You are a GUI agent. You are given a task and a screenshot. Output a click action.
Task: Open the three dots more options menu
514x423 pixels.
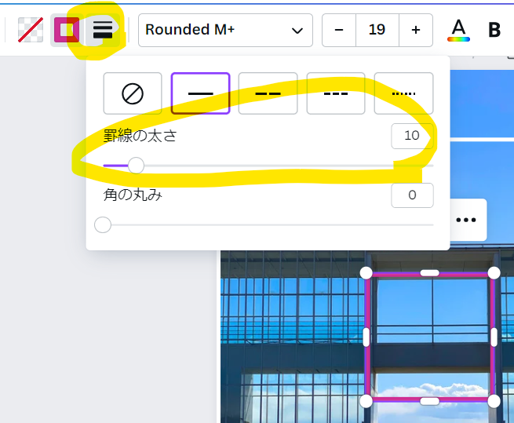click(466, 220)
